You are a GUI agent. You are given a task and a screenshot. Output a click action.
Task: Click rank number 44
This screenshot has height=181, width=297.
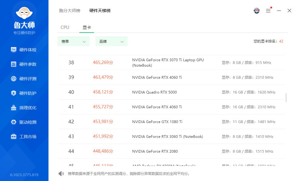(71, 151)
